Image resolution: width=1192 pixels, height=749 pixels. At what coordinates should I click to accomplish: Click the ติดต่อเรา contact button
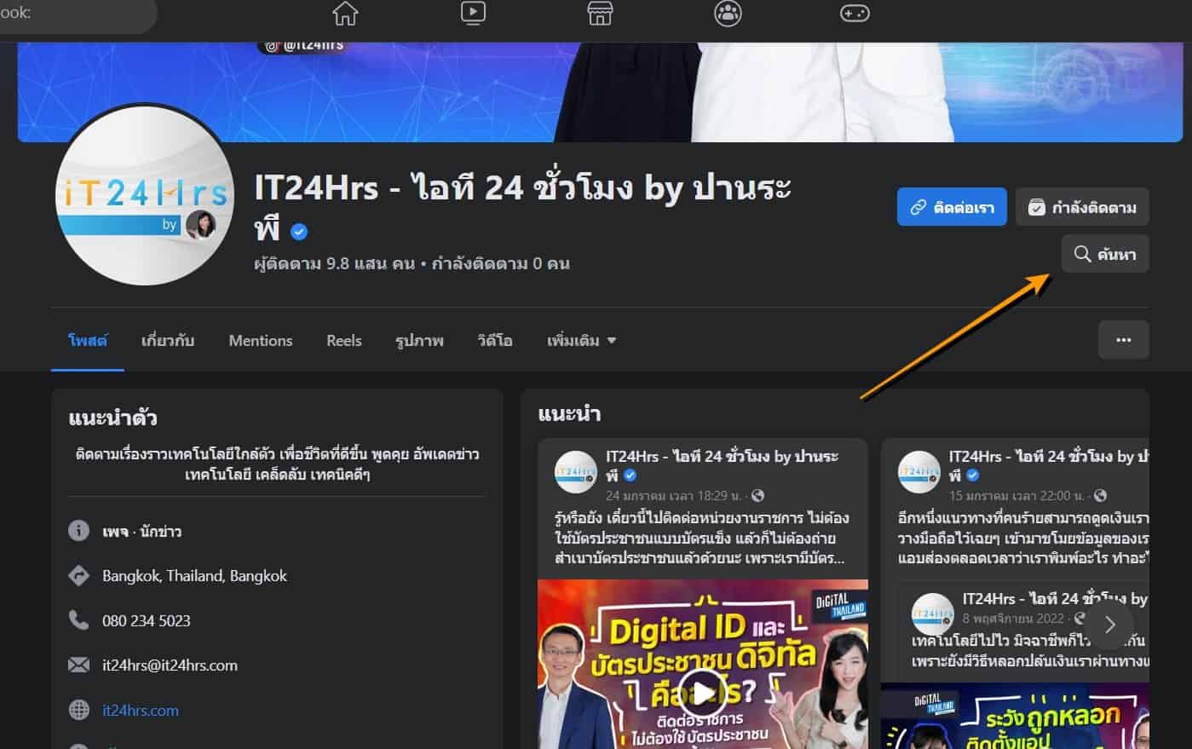pos(952,207)
